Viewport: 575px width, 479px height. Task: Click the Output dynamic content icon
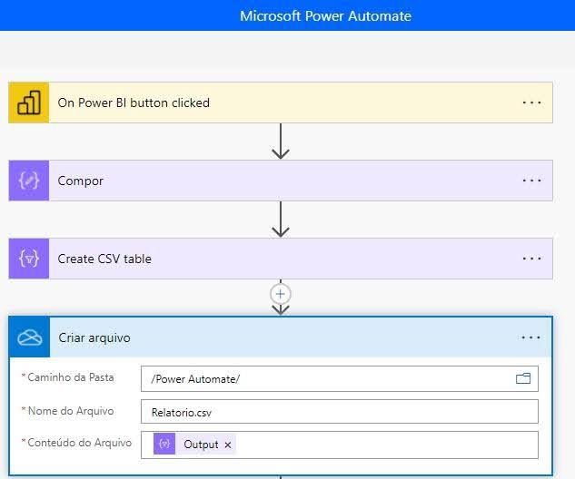tap(164, 444)
